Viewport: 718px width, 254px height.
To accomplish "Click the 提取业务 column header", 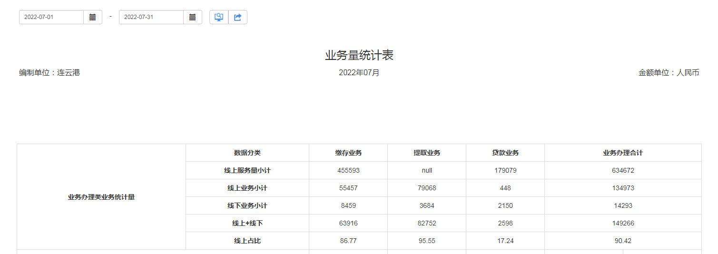I will (x=427, y=153).
